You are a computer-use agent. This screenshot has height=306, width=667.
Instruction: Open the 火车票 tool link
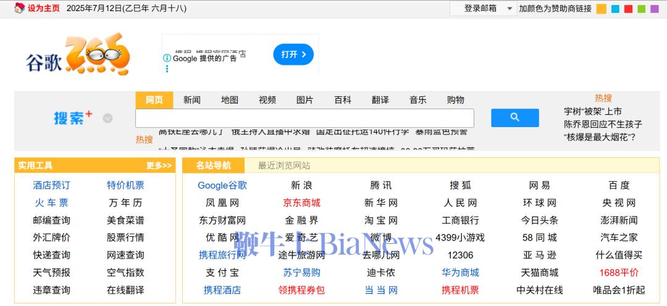pyautogui.click(x=51, y=203)
